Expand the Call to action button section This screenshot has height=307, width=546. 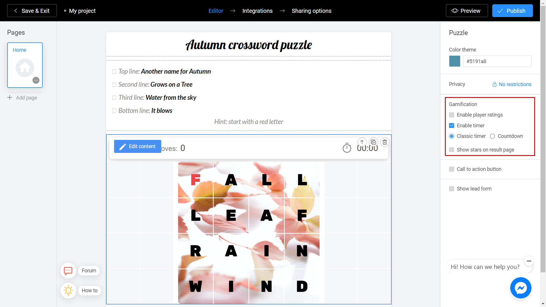click(452, 169)
